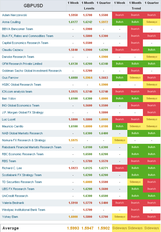161x232 pixels.
Task: Open Yohay Elam link
Action: 10,217
